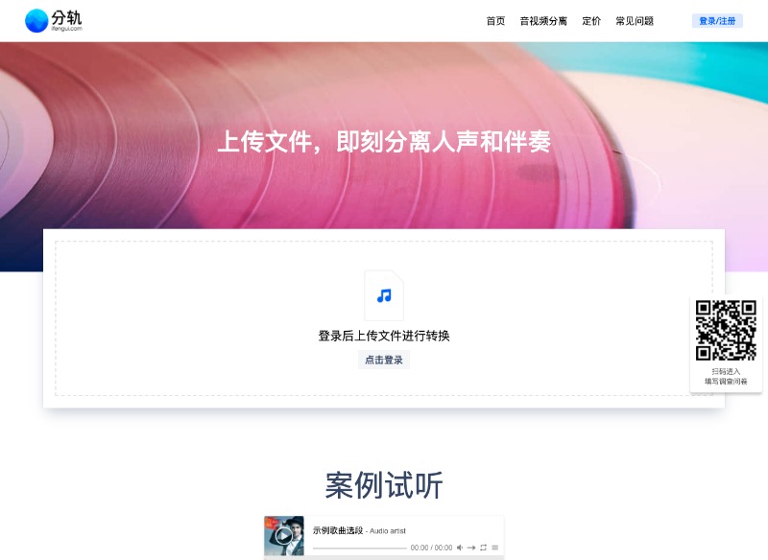Screen dimensions: 768x560
Task: Click the 点击登录 button
Action: 384,360
